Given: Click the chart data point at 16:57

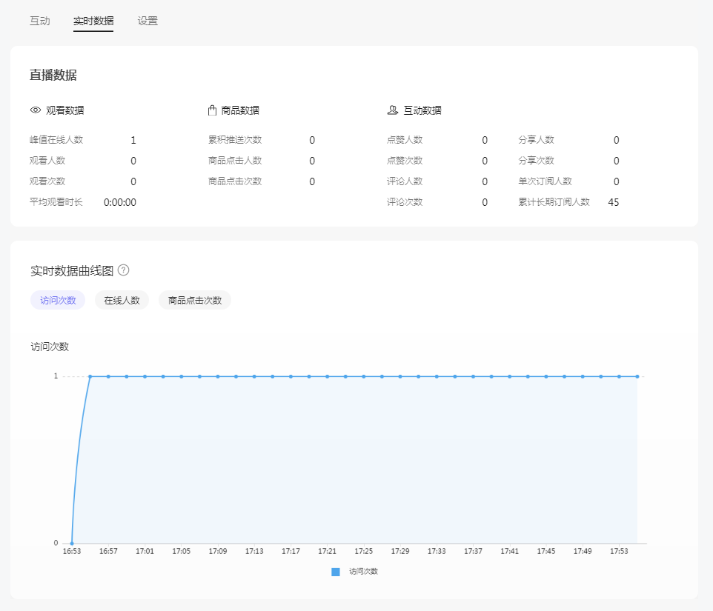Looking at the screenshot, I should pos(108,376).
